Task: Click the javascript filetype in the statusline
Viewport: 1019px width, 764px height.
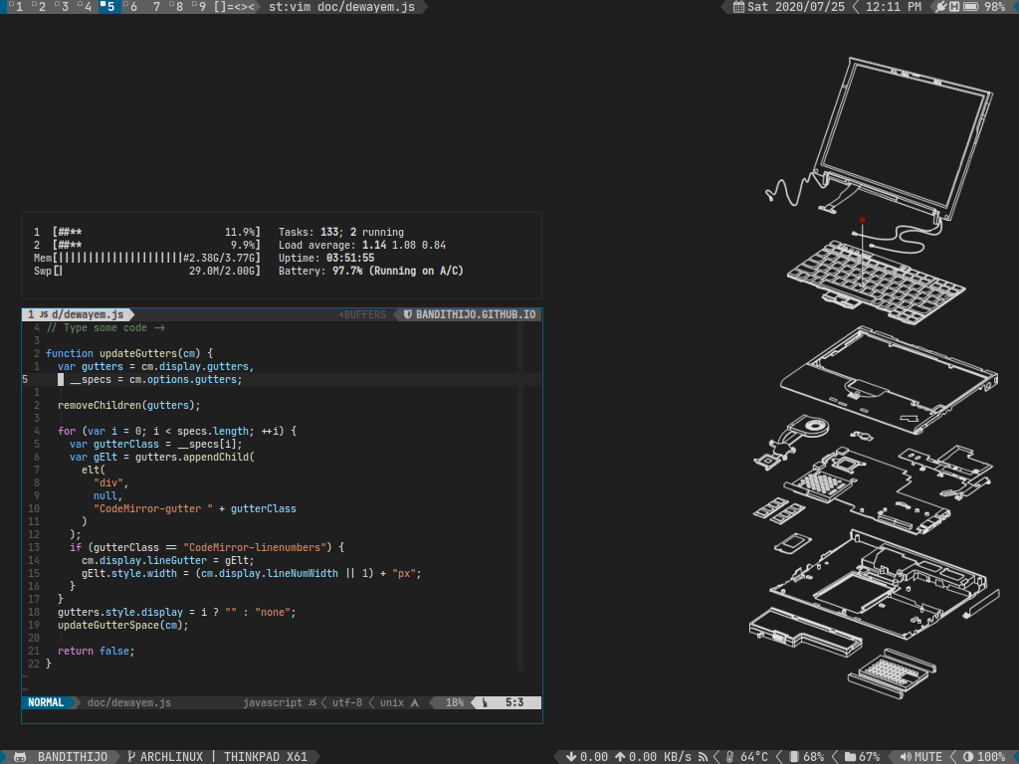Action: 272,702
